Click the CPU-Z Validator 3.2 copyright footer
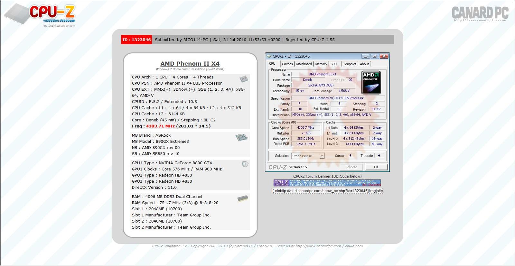 click(257, 246)
